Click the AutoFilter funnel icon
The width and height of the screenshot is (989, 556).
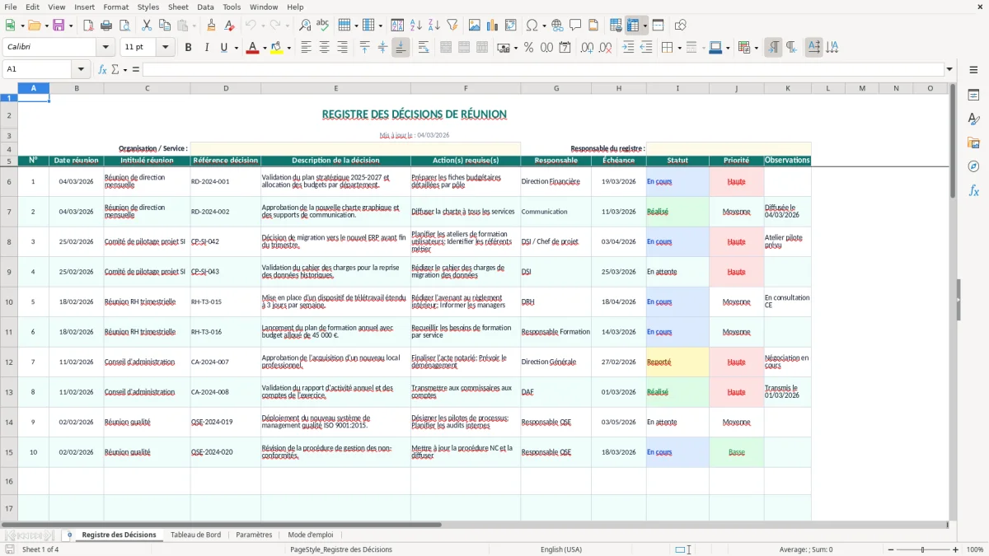pyautogui.click(x=452, y=26)
